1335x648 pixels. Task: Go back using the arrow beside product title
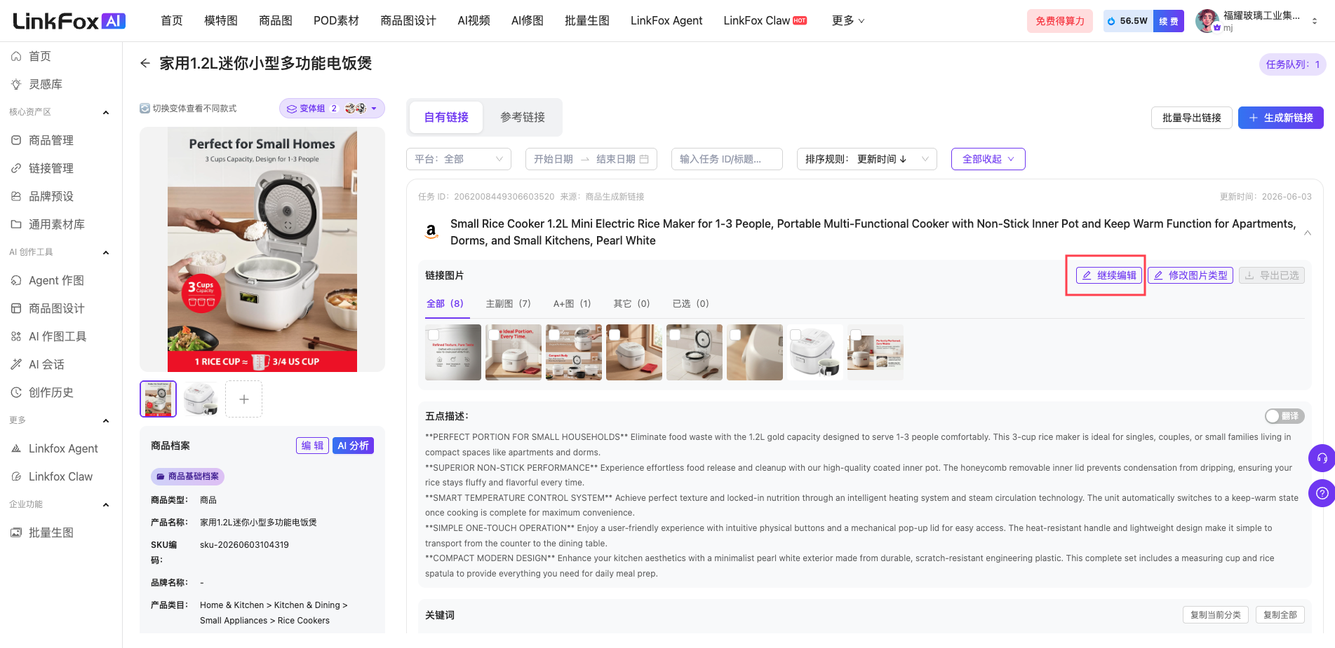tap(145, 63)
